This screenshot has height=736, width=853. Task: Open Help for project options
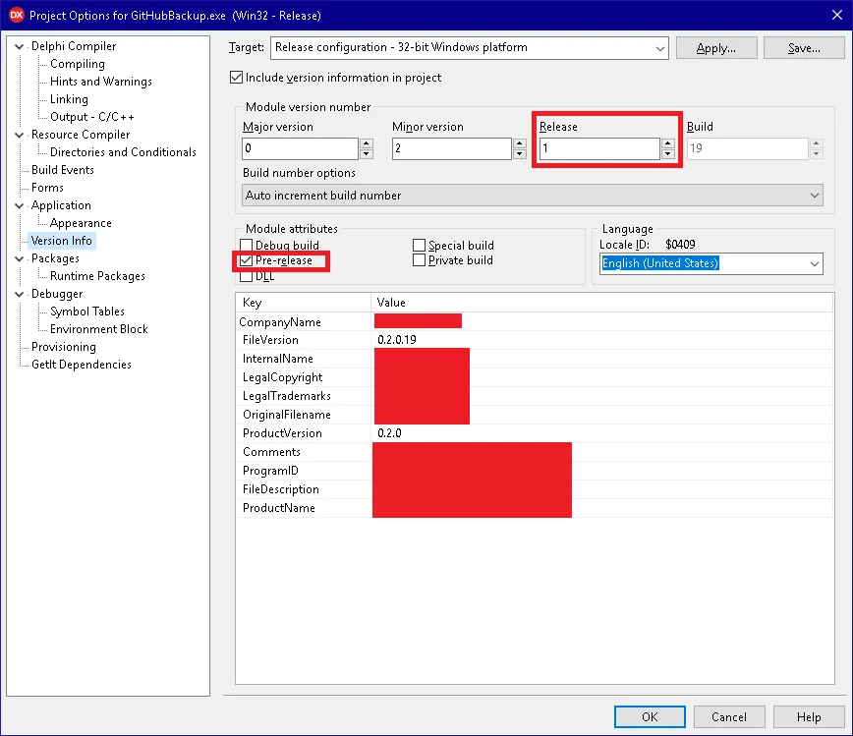pyautogui.click(x=809, y=717)
